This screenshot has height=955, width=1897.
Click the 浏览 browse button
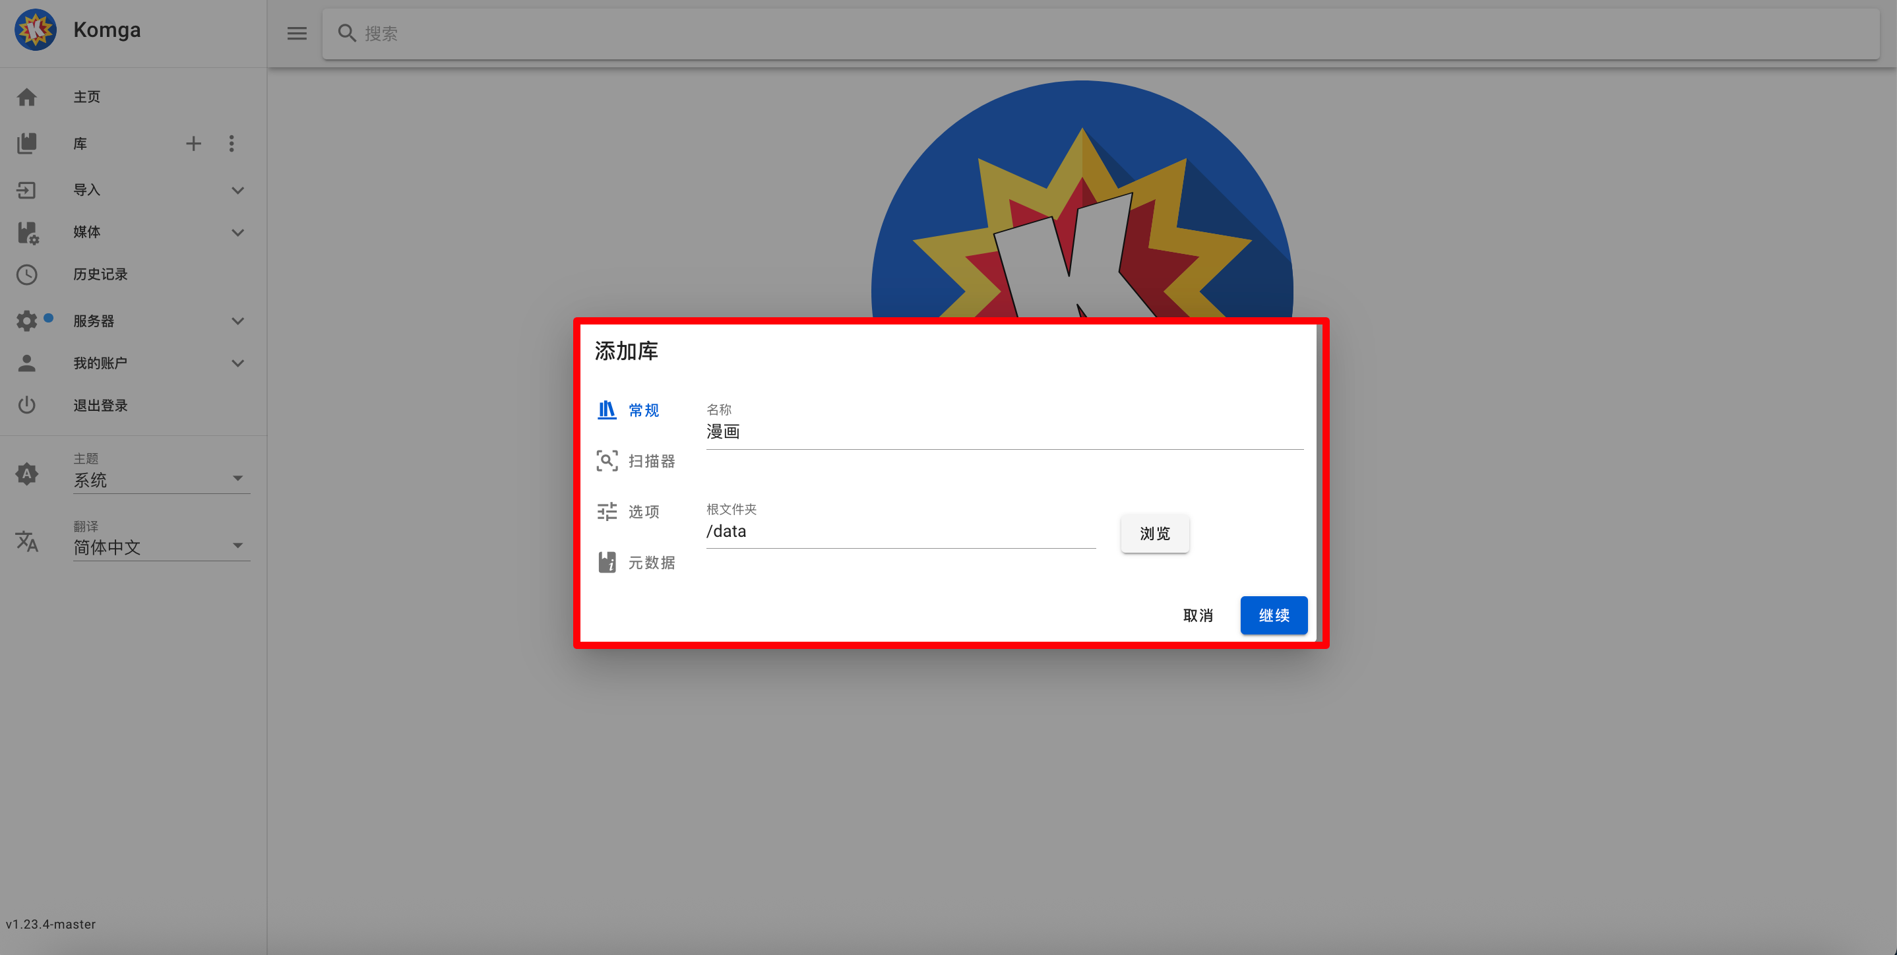pos(1154,533)
